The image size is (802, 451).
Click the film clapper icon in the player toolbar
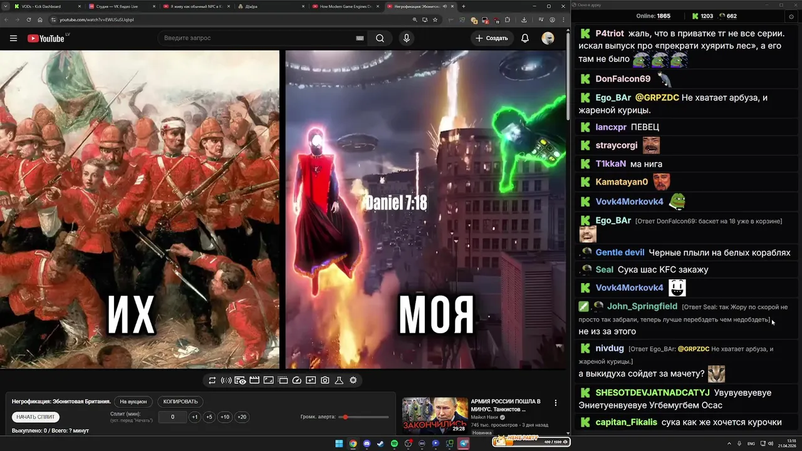[254, 380]
